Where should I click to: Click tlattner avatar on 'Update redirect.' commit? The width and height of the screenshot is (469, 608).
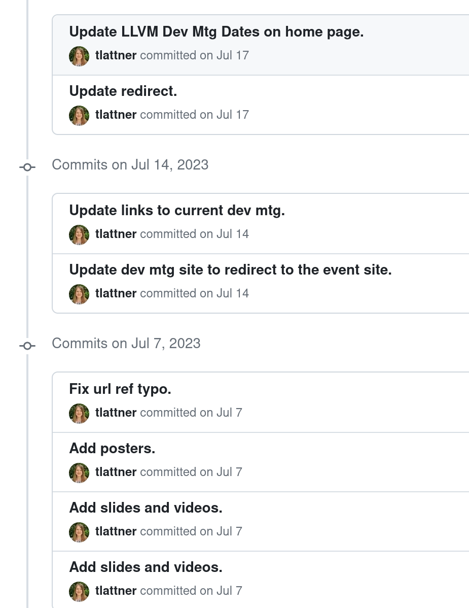(x=79, y=116)
